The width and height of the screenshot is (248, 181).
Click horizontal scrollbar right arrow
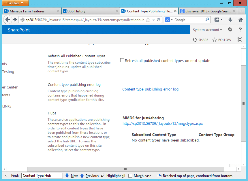[238, 169]
